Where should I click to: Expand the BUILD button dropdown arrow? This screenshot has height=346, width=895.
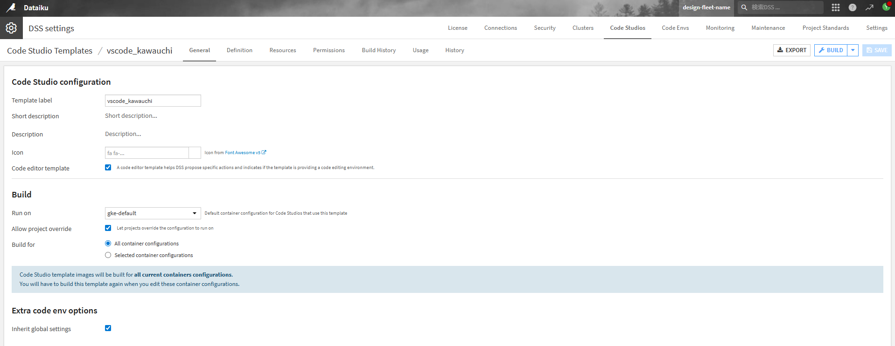pos(853,50)
